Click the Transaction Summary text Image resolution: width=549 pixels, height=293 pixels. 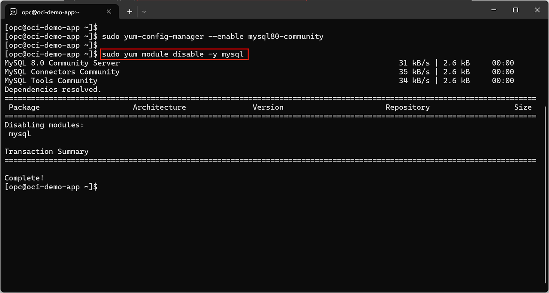point(46,151)
